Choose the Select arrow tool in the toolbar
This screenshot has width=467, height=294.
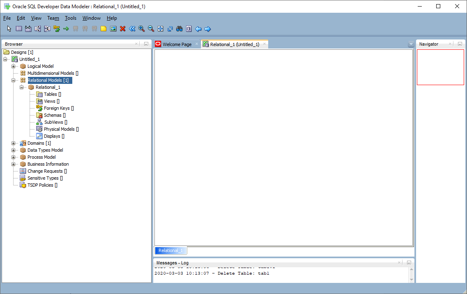point(9,29)
